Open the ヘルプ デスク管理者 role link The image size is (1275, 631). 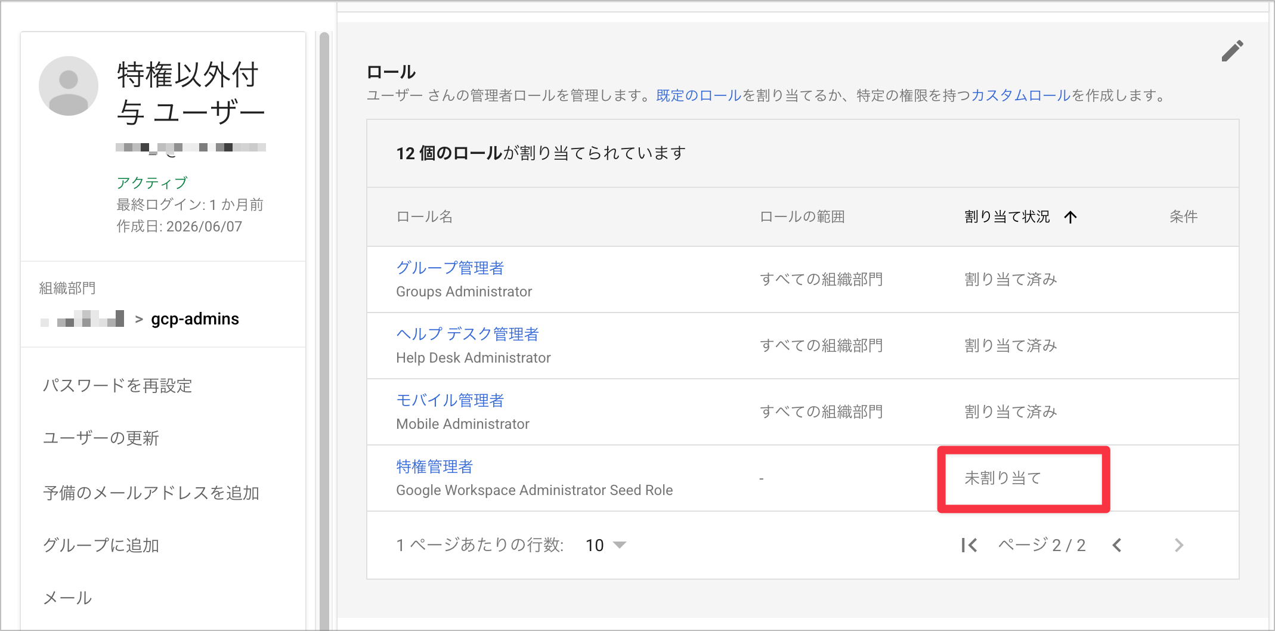pyautogui.click(x=468, y=334)
